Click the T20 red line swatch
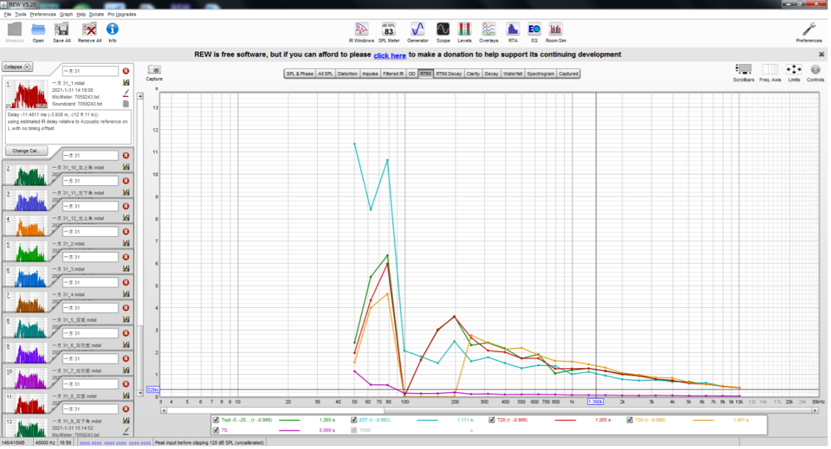This screenshot has width=831, height=449. [x=565, y=420]
